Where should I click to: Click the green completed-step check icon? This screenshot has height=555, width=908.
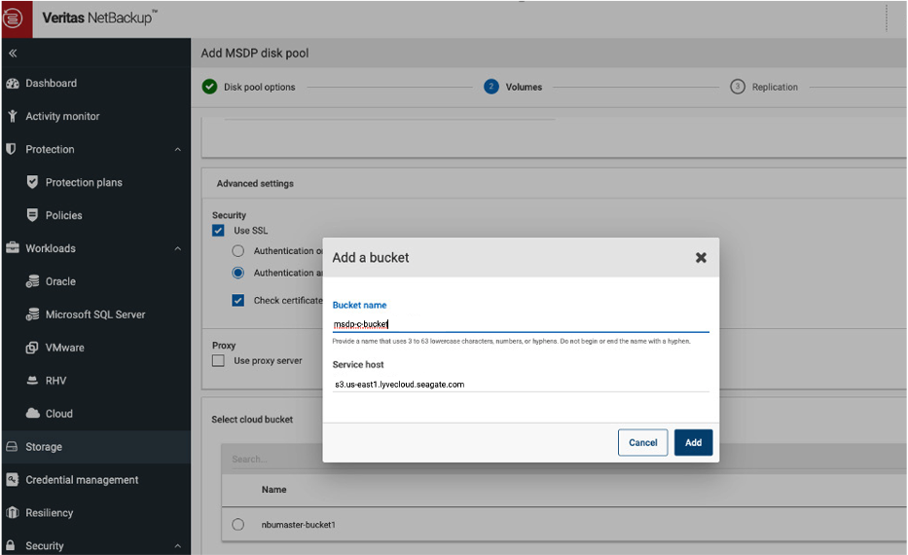(x=209, y=87)
